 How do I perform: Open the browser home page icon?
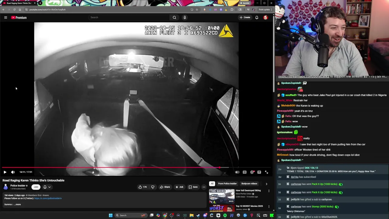coord(20,9)
